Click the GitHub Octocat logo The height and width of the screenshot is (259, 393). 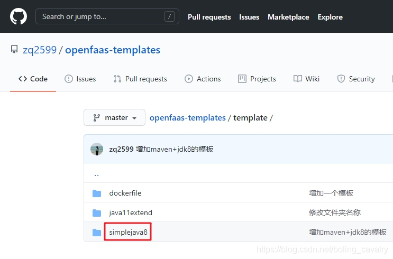19,17
